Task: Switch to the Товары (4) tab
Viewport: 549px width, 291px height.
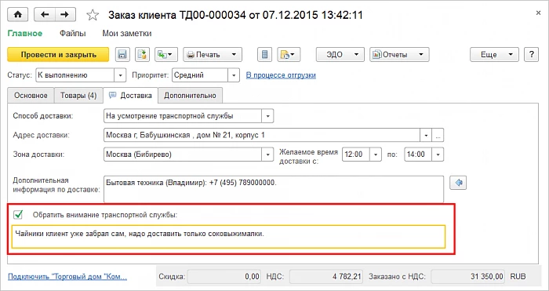Action: click(78, 96)
